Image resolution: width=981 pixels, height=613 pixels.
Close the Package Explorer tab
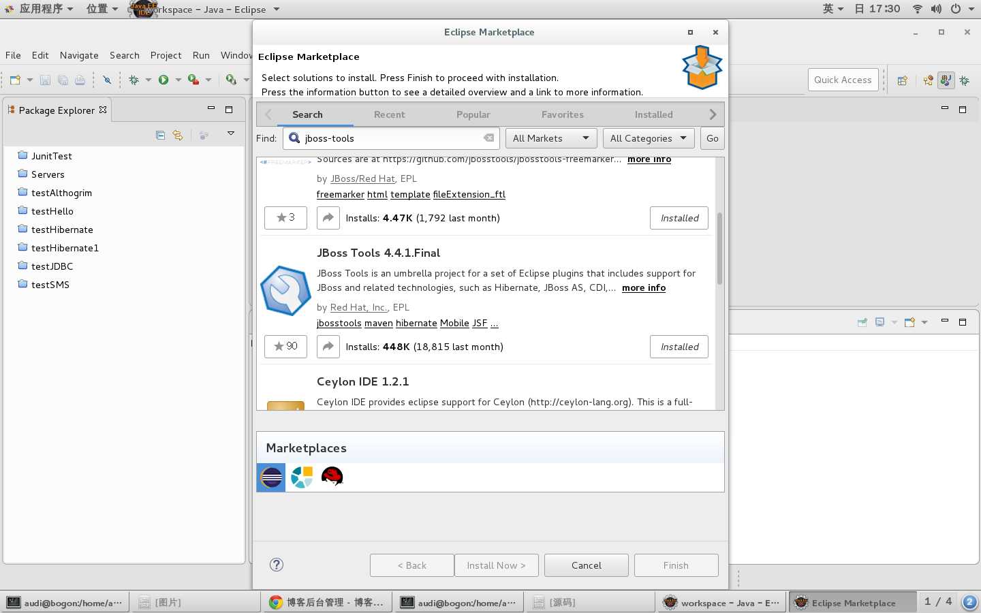(x=103, y=110)
